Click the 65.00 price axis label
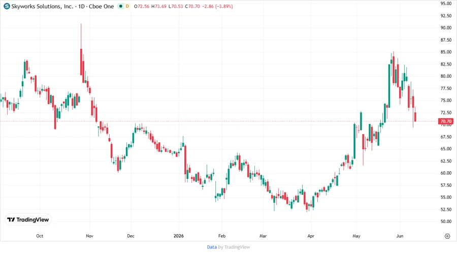Viewport: 457px width, 253px height. [446, 149]
